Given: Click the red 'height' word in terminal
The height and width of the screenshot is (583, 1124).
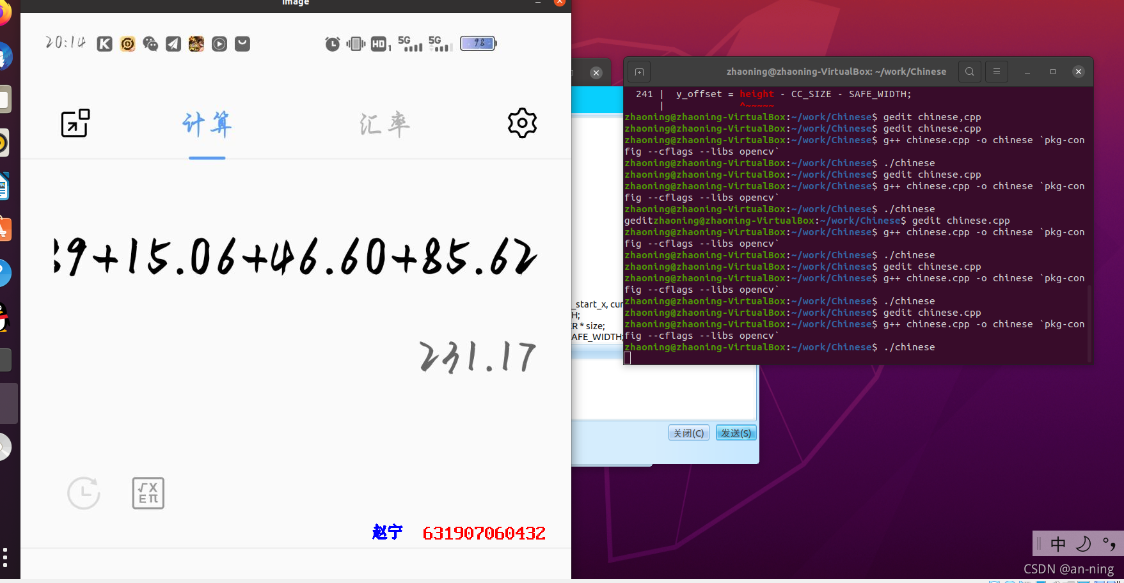Looking at the screenshot, I should tap(757, 94).
